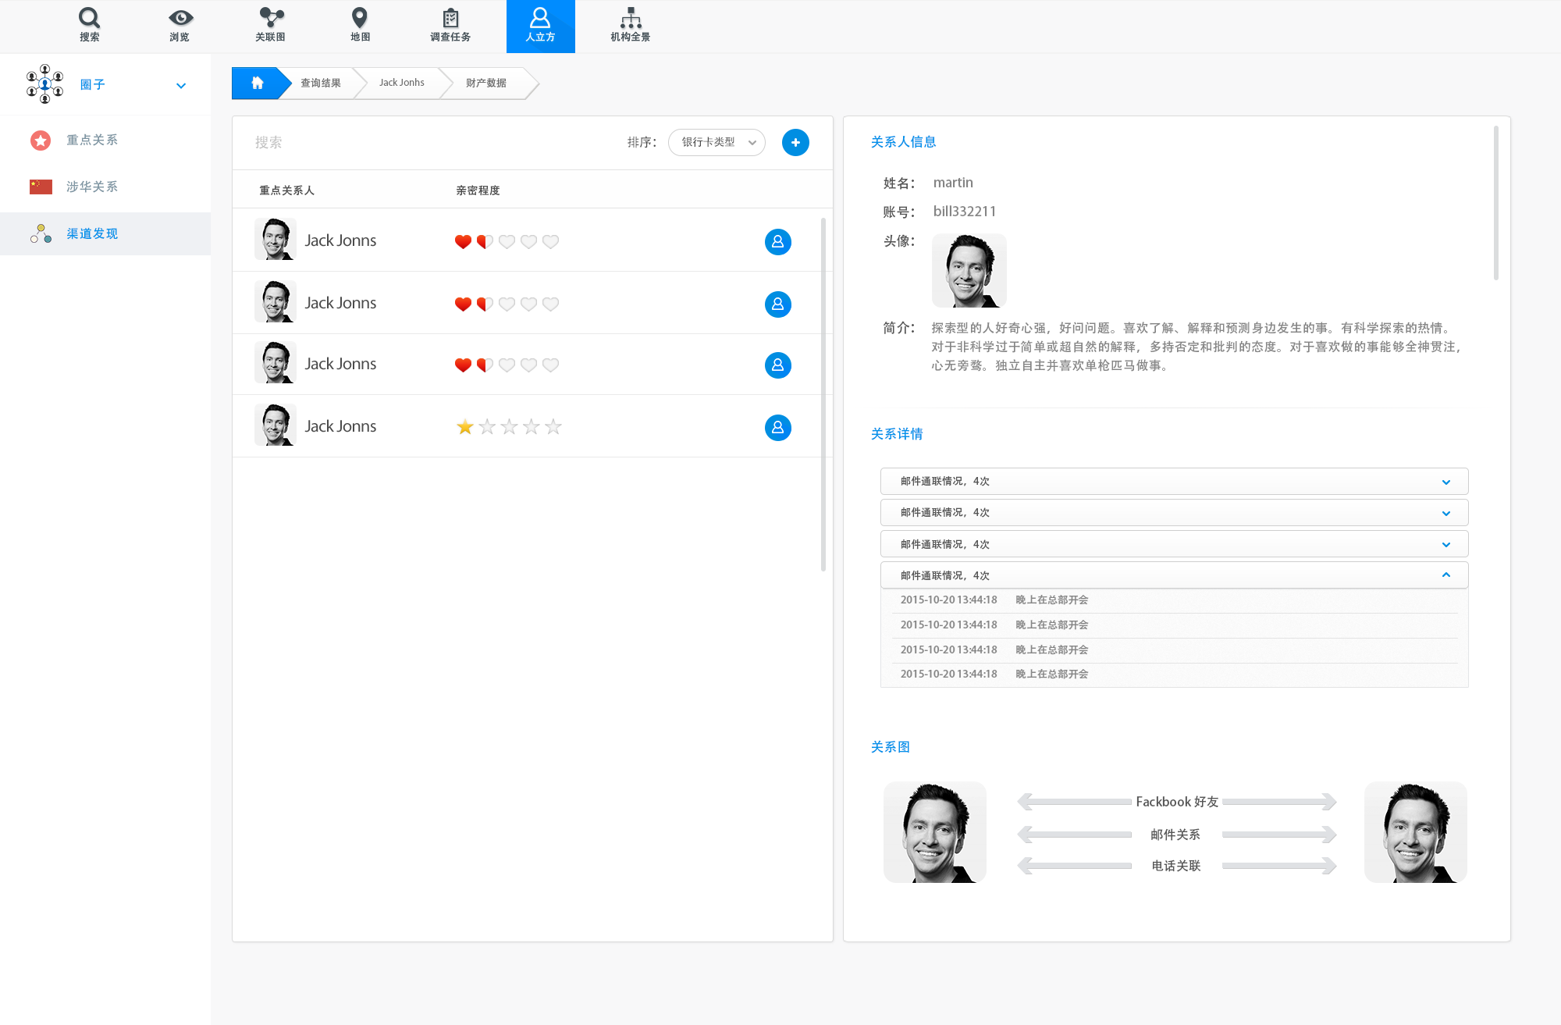1561x1025 pixels.
Task: Select the China-related relations sidebar item
Action: 92,187
